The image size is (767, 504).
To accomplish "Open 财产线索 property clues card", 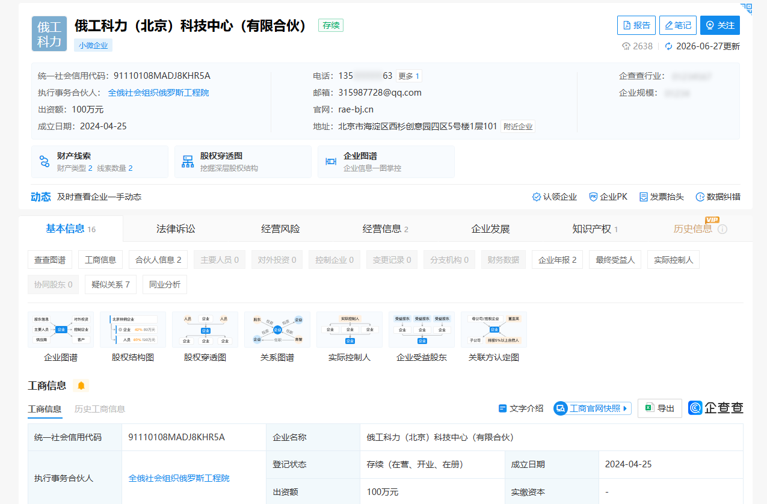I will click(x=100, y=161).
